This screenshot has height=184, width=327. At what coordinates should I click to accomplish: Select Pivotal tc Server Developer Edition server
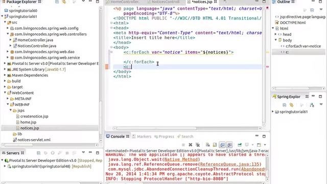click(42, 160)
